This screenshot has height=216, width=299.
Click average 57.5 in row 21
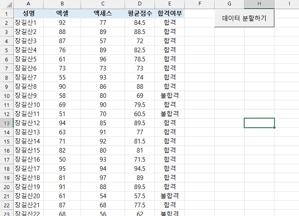[140, 196]
